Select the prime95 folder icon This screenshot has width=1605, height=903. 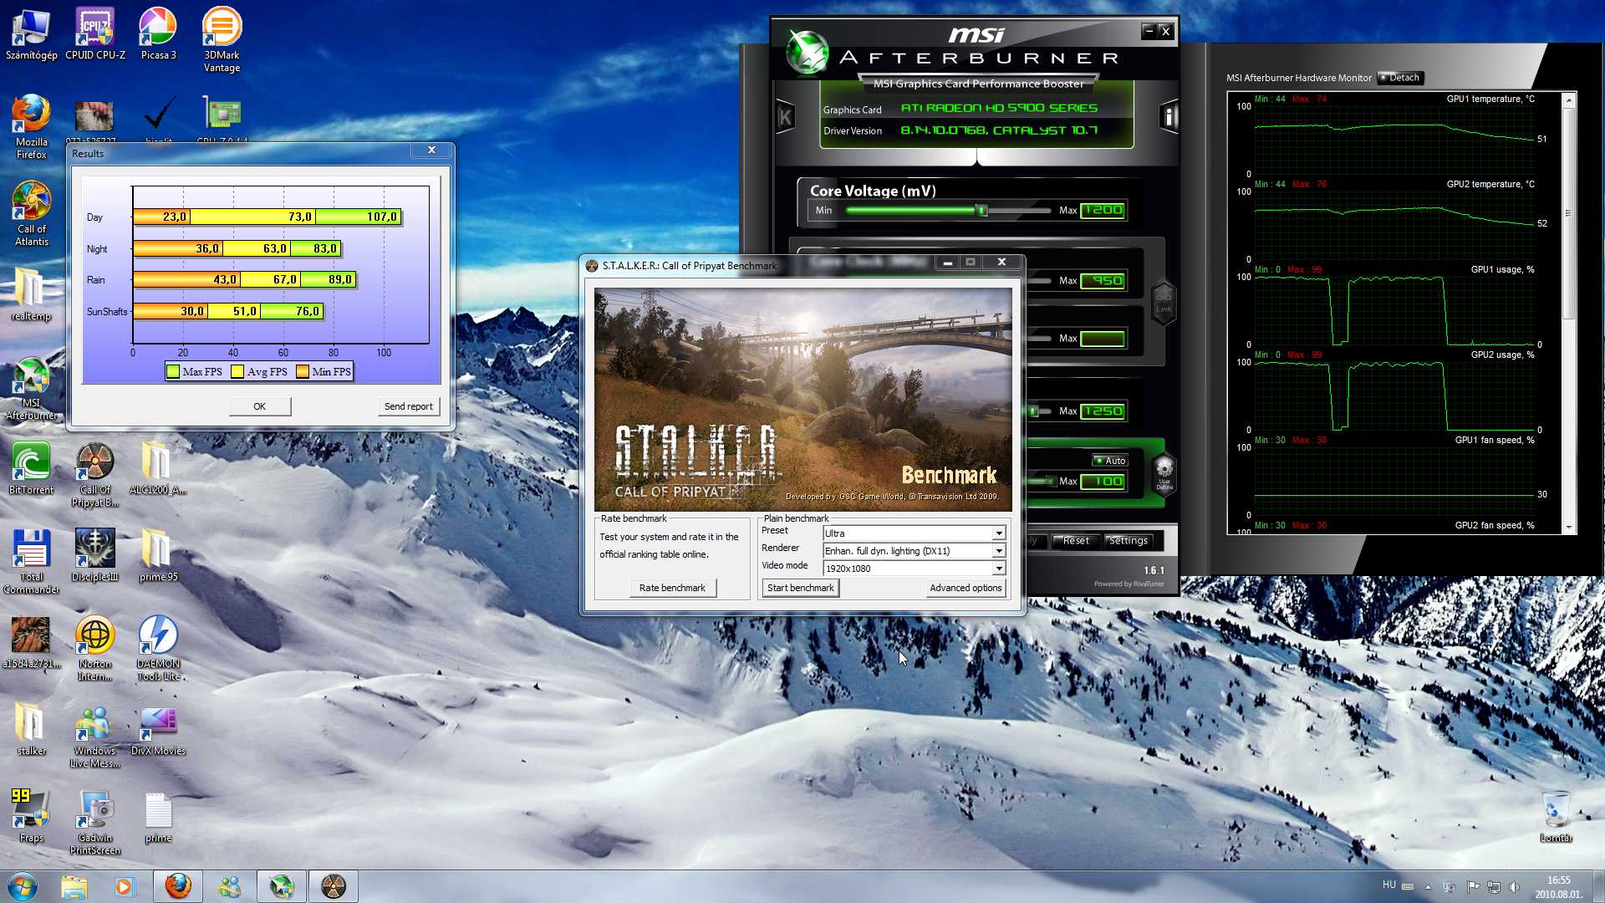click(x=158, y=556)
